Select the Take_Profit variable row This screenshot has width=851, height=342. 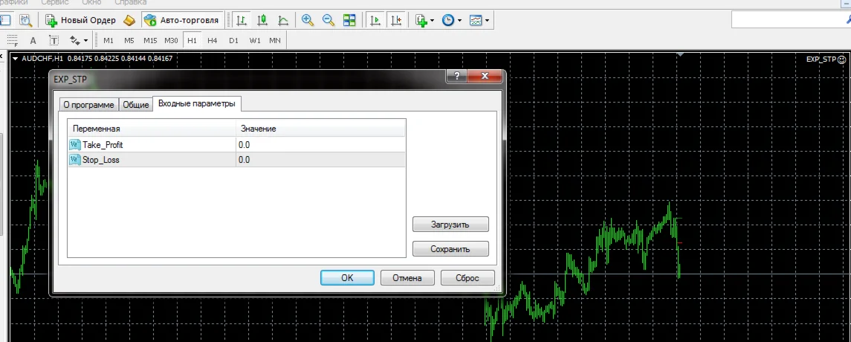[x=236, y=145]
